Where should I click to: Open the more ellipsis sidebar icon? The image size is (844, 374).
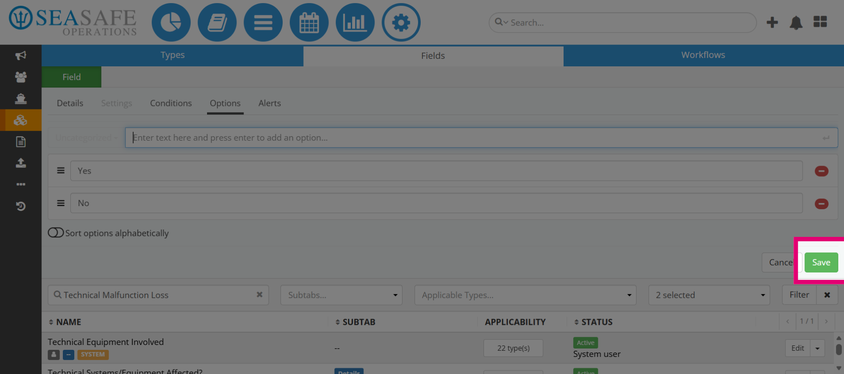point(21,184)
